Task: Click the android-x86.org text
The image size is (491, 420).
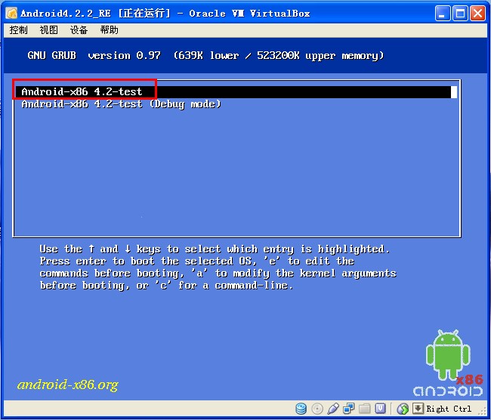Action: (x=68, y=384)
